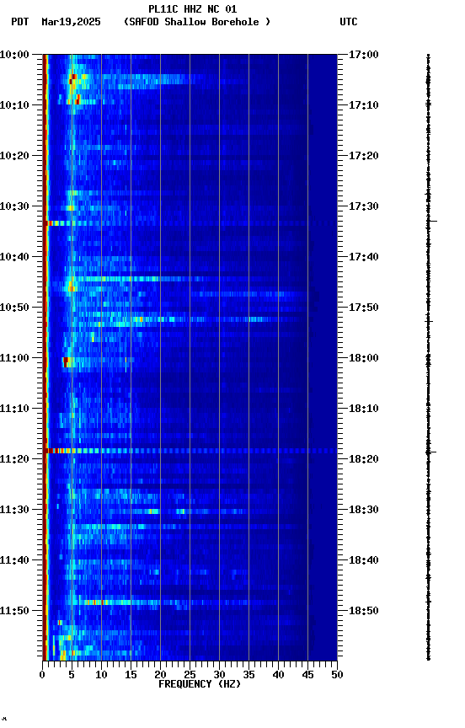Click the red energy burst near 11:00 PDT
This screenshot has width=465, height=728.
66,361
